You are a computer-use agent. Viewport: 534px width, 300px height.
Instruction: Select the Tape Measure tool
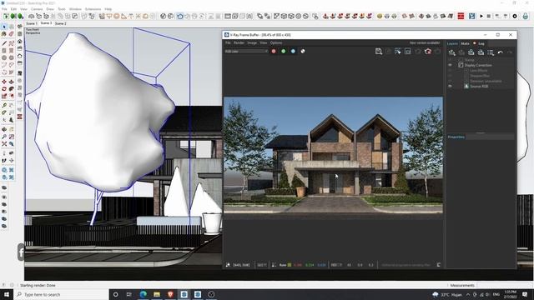[x=4, y=105]
